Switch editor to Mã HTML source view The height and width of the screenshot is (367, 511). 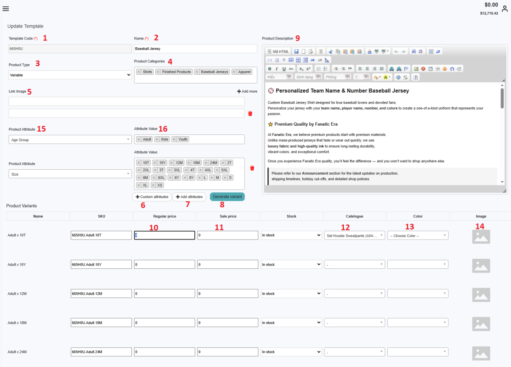pos(278,51)
